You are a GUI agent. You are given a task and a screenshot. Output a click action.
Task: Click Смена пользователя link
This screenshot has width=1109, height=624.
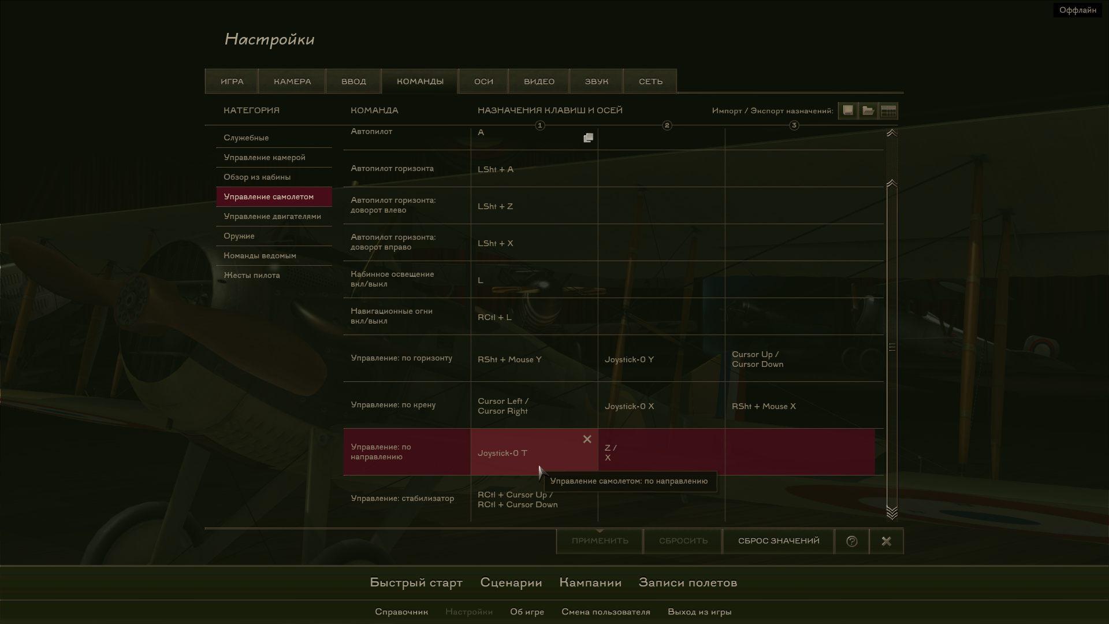(606, 612)
